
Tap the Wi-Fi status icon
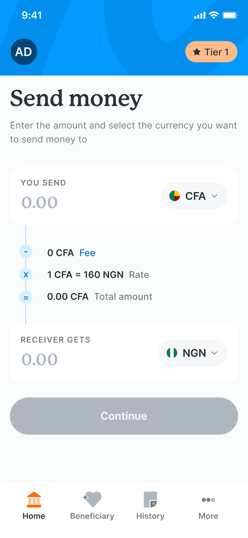click(x=214, y=16)
